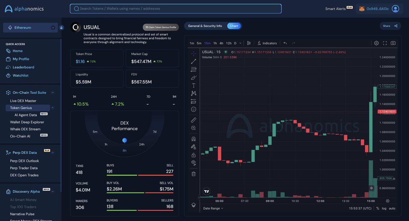The image size is (409, 221).
Task: Select 5m on DEX Performance dial
Action: tap(95, 132)
